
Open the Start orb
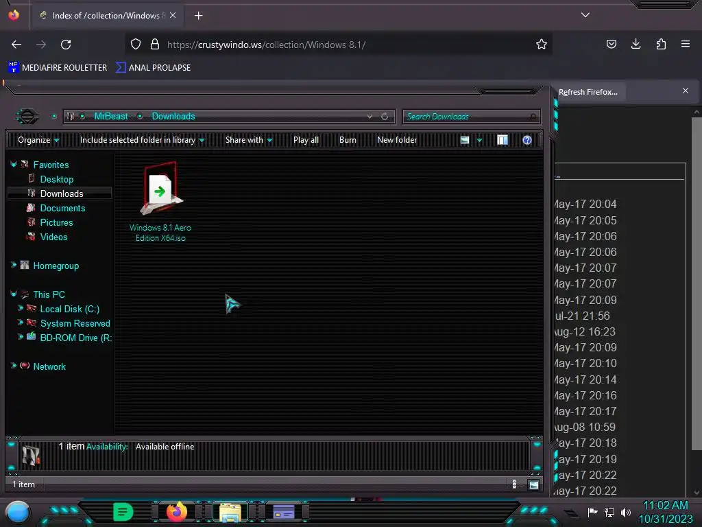[18, 512]
